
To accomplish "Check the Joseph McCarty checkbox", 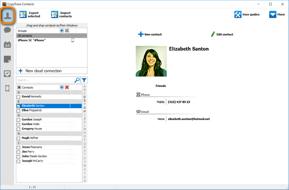I will [x=18, y=161].
